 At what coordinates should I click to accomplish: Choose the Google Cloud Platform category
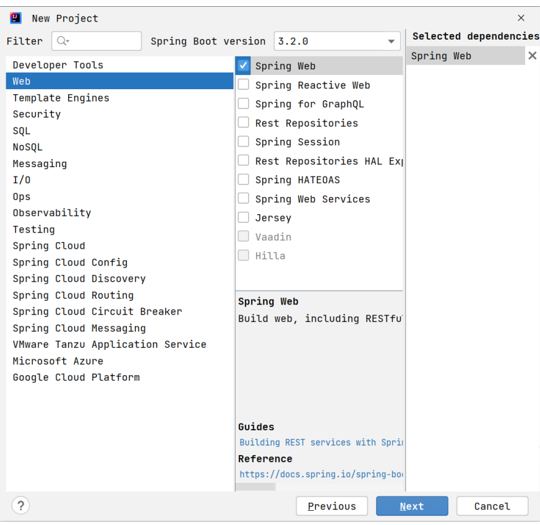click(x=119, y=378)
